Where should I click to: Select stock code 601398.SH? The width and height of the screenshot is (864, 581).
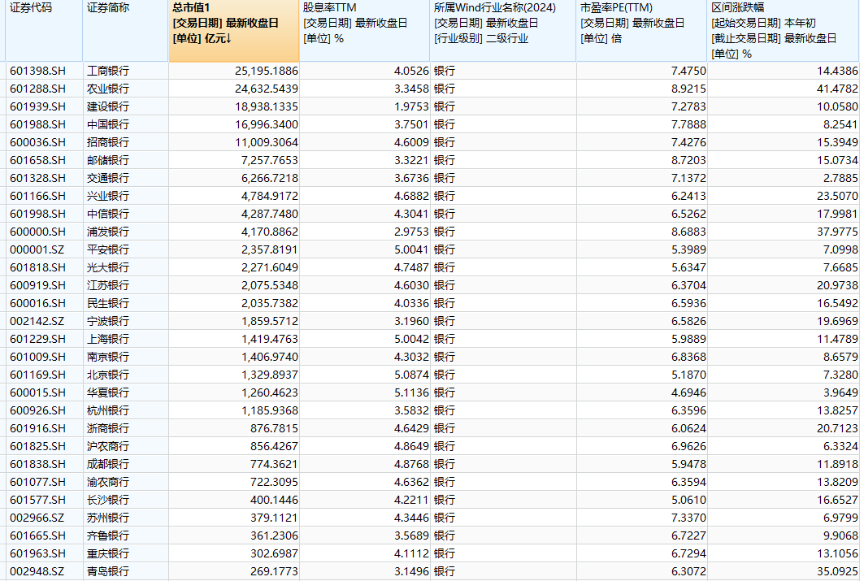[x=37, y=71]
